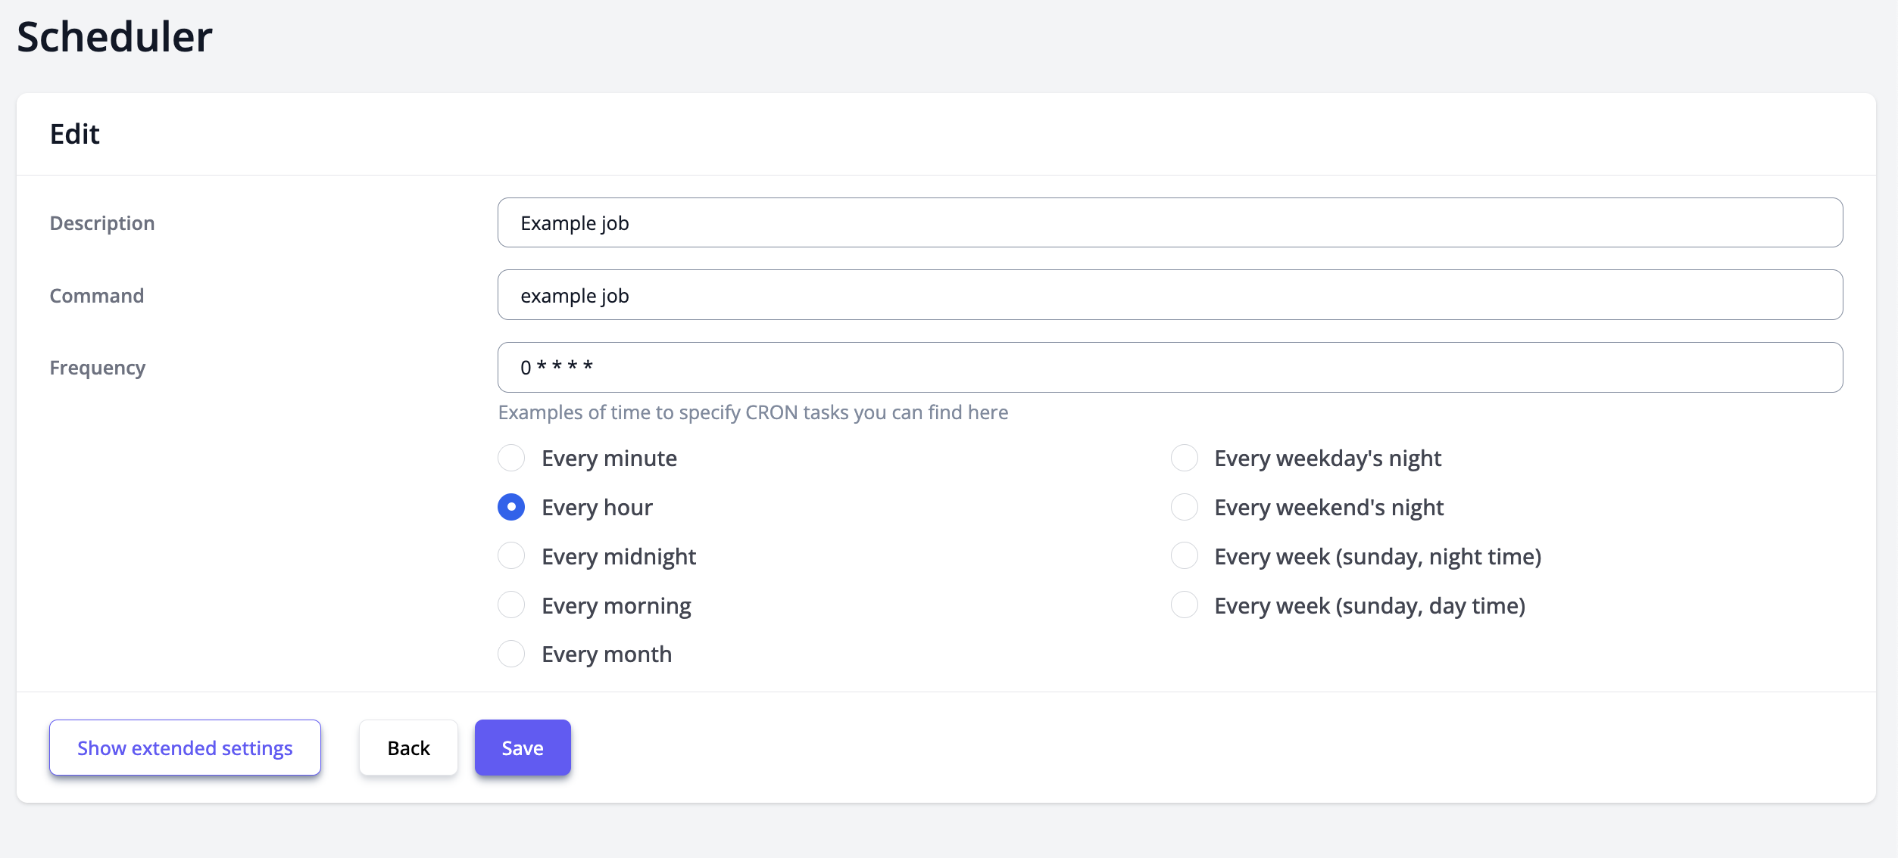Image resolution: width=1898 pixels, height=858 pixels.
Task: Pick the Every morning radio option
Action: click(x=511, y=605)
